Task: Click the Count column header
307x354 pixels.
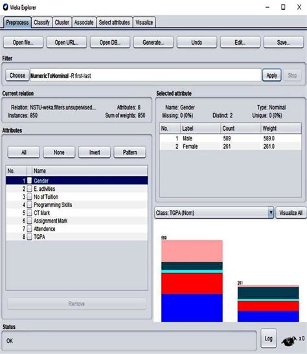Action: 240,128
